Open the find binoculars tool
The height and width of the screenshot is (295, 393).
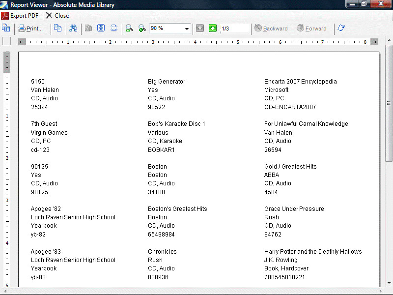pos(73,28)
